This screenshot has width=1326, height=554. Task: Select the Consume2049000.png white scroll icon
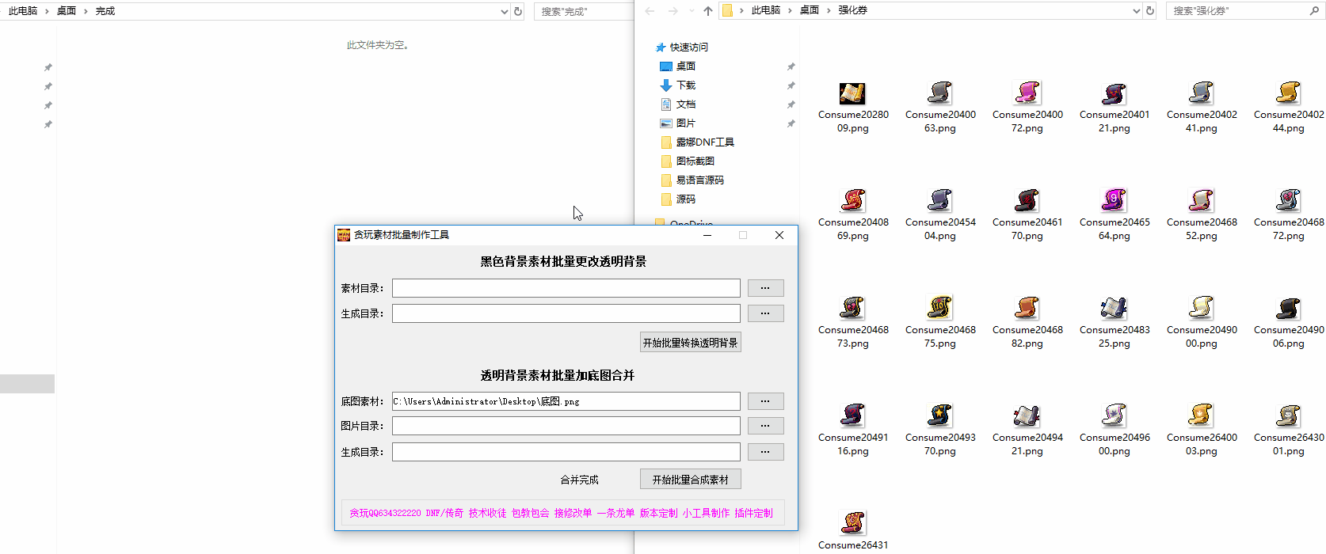click(x=1201, y=308)
